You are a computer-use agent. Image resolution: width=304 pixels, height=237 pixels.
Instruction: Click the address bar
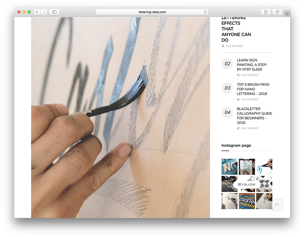click(x=152, y=12)
